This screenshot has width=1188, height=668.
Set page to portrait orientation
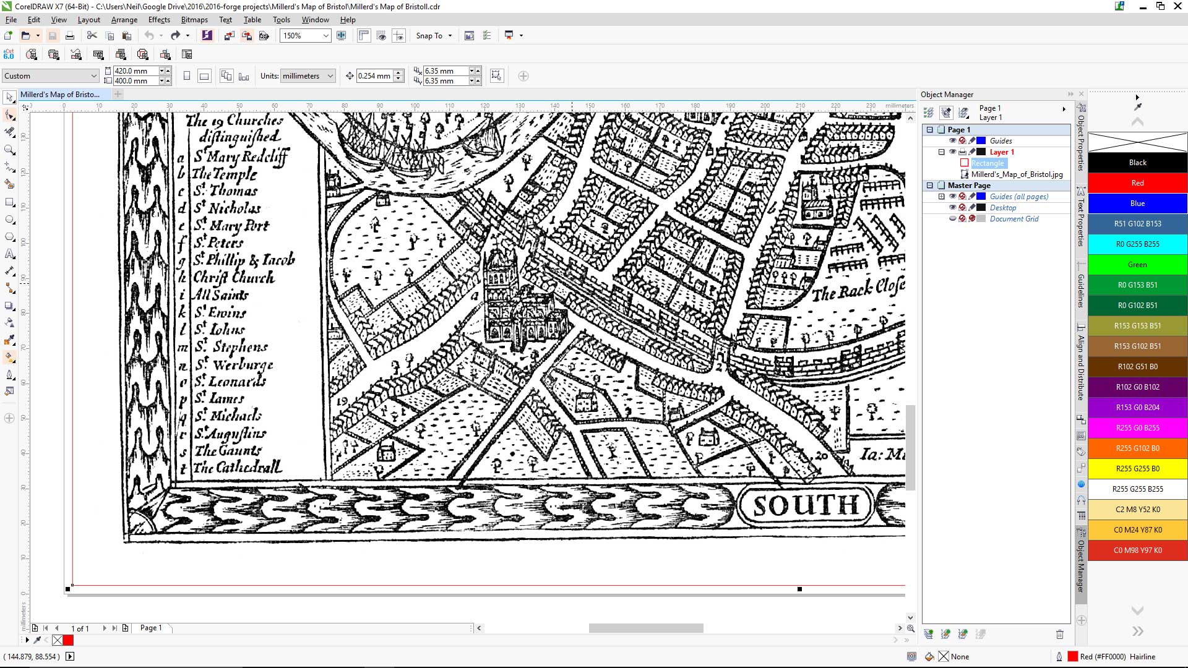pyautogui.click(x=187, y=76)
